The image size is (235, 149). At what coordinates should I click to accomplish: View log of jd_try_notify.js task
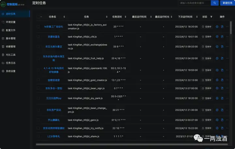click(x=222, y=128)
